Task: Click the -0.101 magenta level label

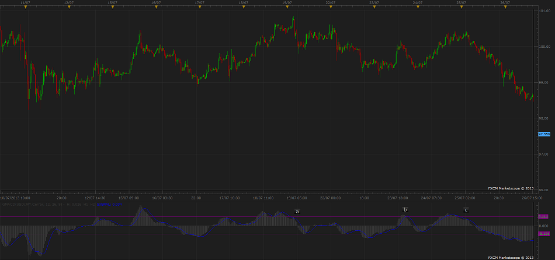Action: pos(544,234)
